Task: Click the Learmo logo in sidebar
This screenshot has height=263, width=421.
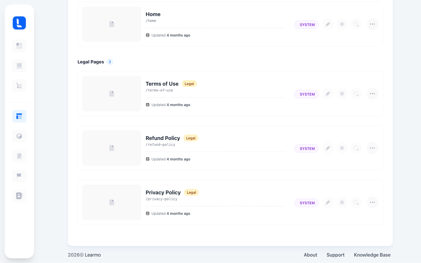Action: point(19,23)
